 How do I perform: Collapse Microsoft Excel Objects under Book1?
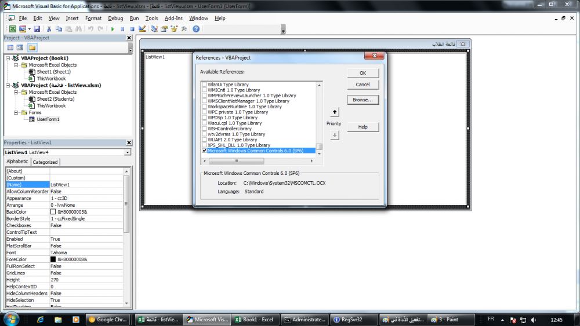16,65
